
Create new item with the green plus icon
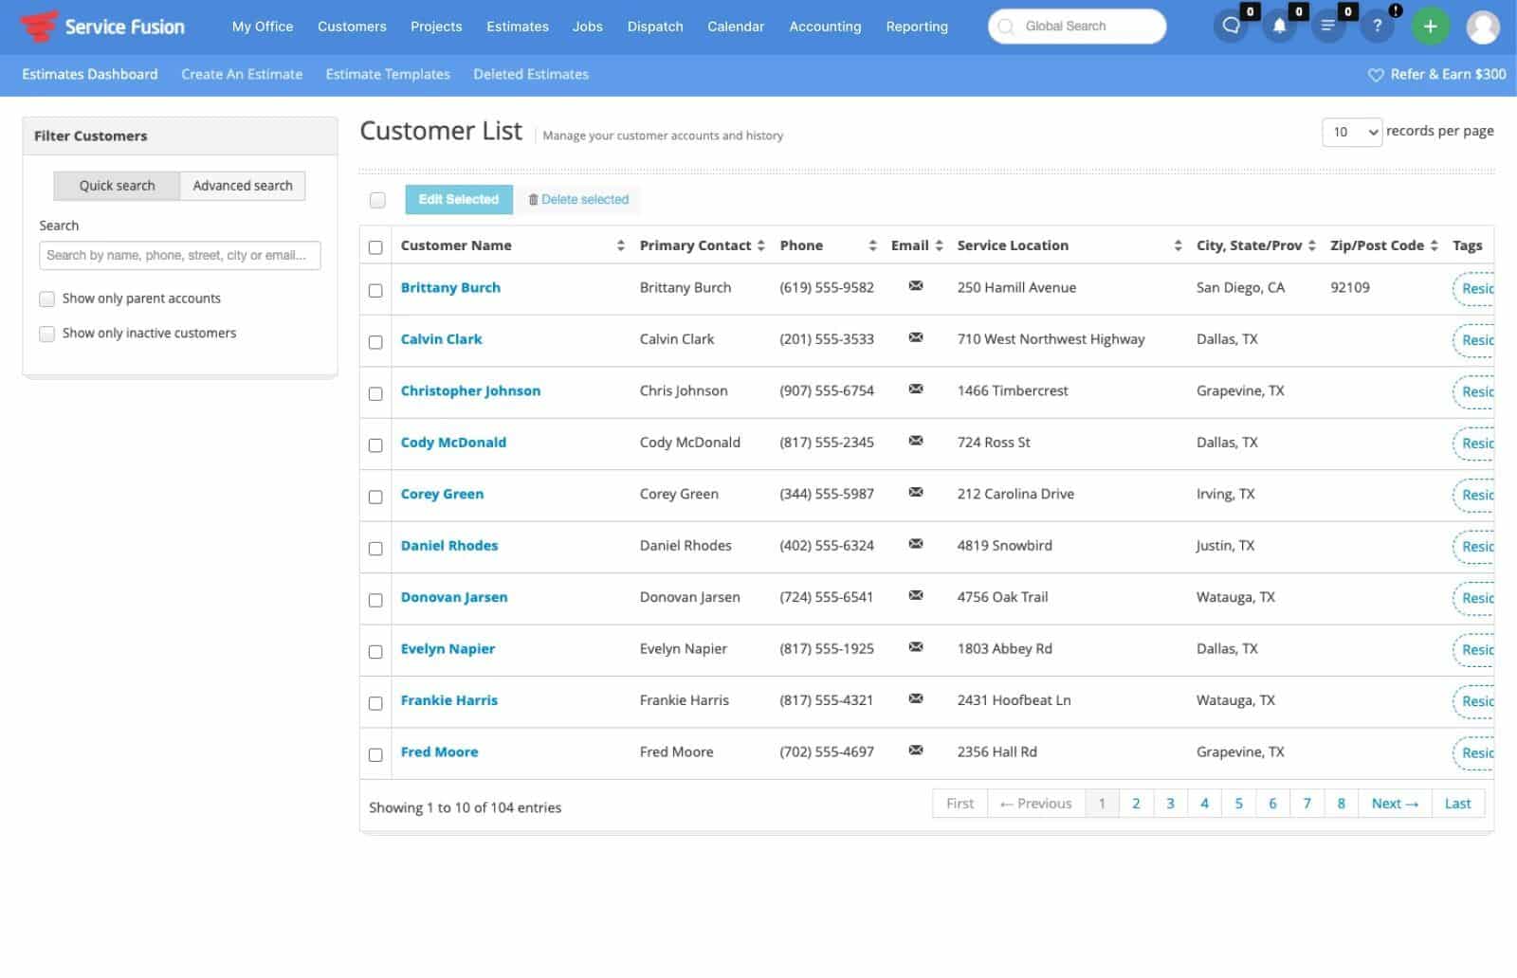(1431, 26)
